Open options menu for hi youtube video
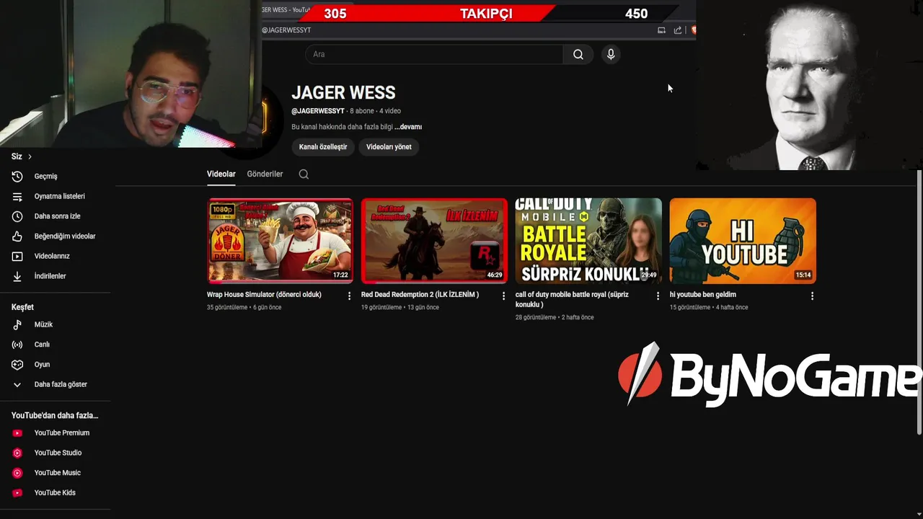923x519 pixels. point(812,296)
